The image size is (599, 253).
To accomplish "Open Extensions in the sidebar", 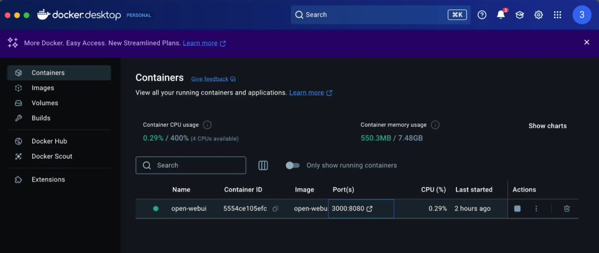I will point(59,179).
